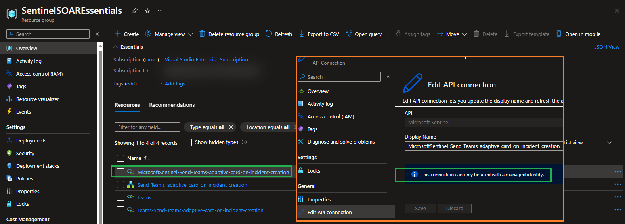Open MicrosoftSentinel-Send-Teams-adaptive-card-on-incident-creation resource
625x224 pixels.
pos(213,172)
